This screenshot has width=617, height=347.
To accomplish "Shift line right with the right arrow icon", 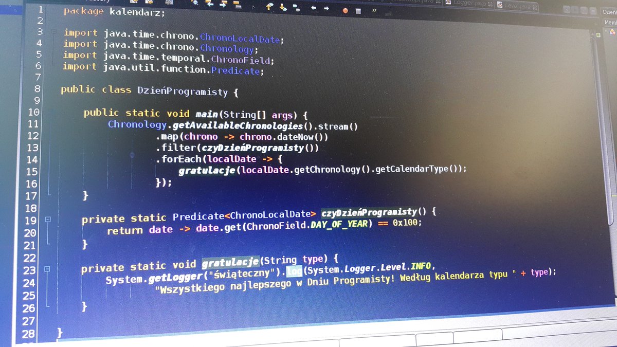I will [326, 9].
